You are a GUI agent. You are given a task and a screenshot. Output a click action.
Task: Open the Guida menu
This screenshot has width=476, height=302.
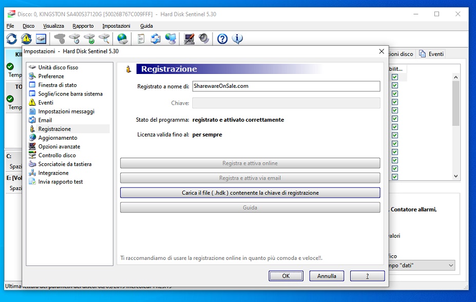pyautogui.click(x=146, y=26)
